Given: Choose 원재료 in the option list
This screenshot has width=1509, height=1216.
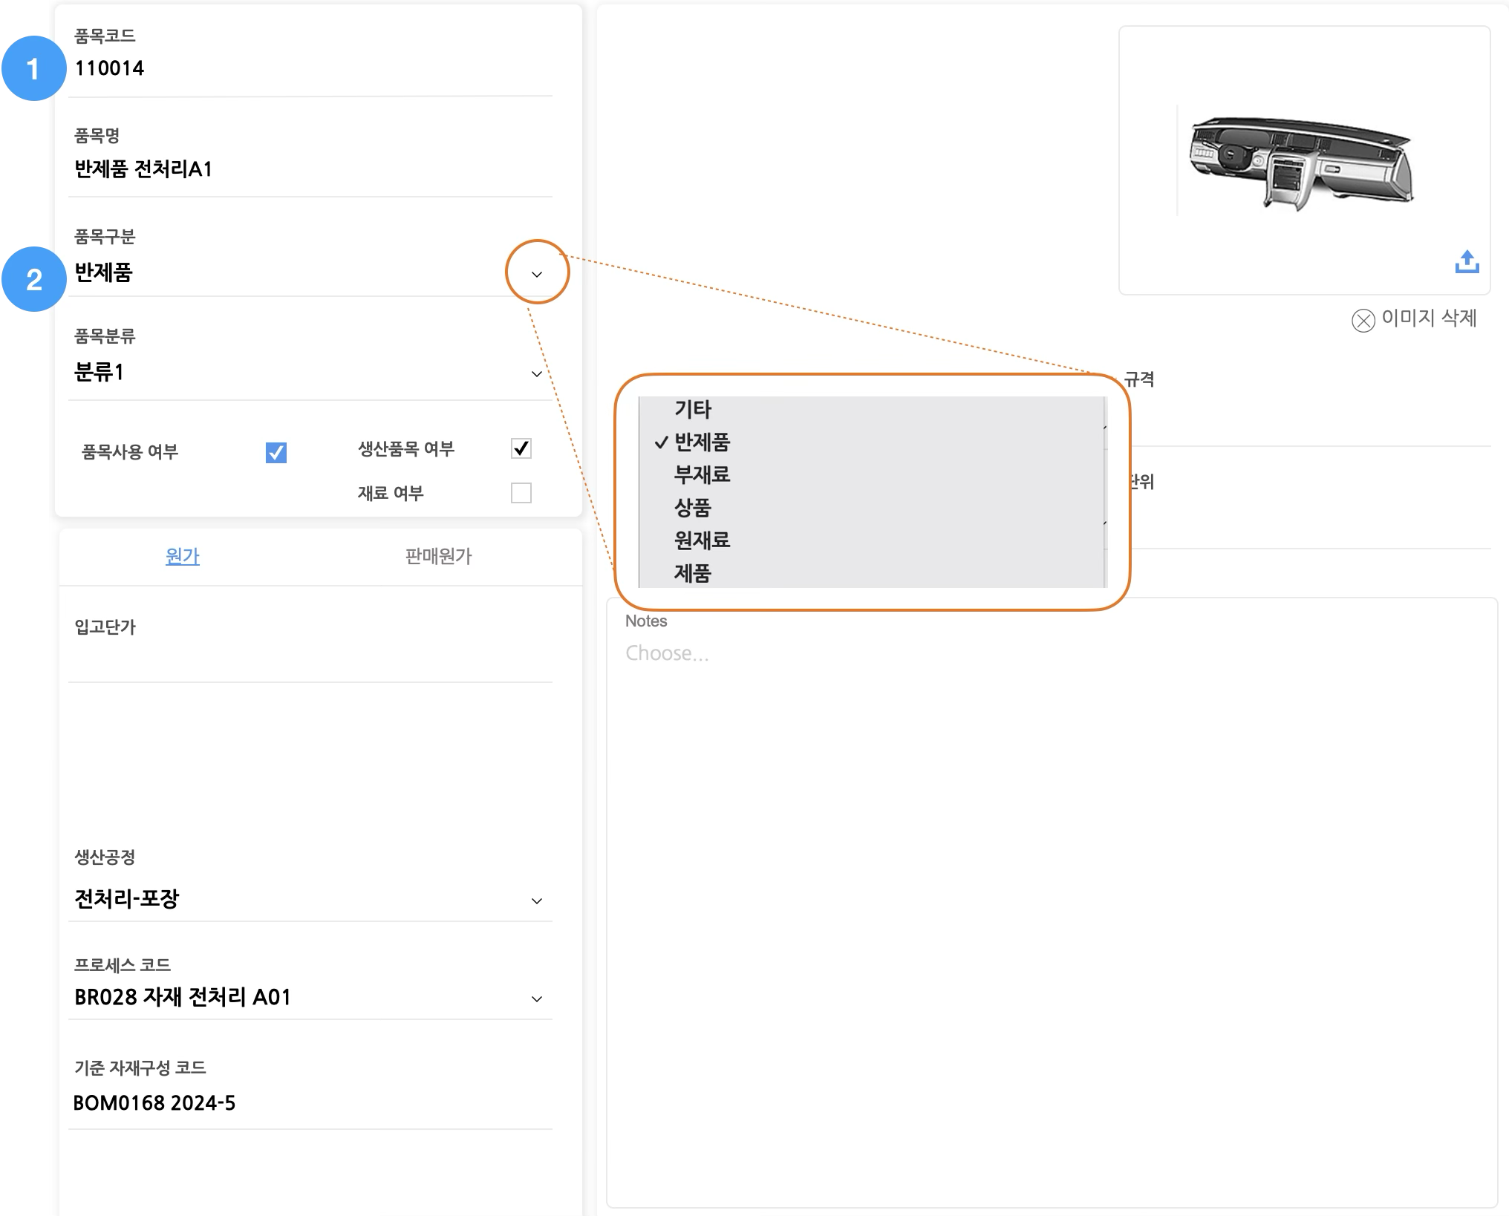Looking at the screenshot, I should tap(702, 540).
